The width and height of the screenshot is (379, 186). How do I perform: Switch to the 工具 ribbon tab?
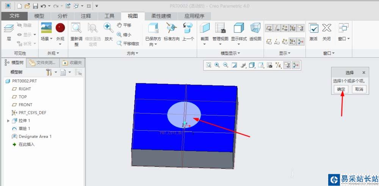click(109, 16)
